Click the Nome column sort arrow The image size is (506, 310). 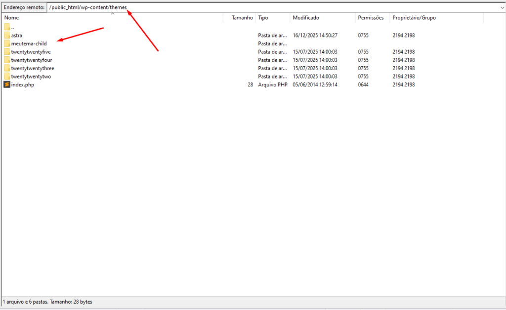pos(113,14)
